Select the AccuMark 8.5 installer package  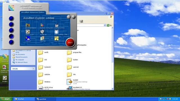(x=69, y=88)
